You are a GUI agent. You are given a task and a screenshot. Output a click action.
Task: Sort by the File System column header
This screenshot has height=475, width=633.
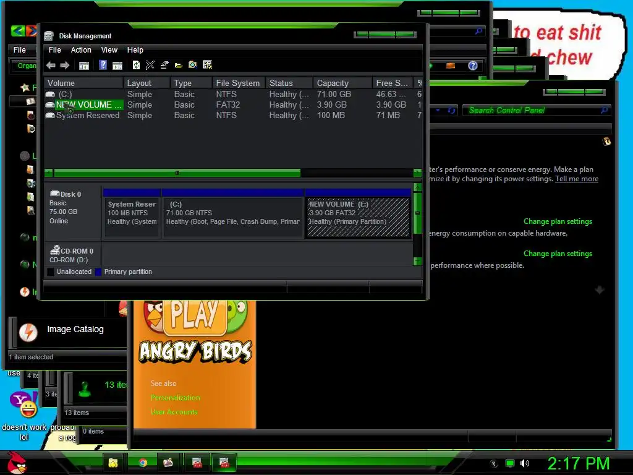click(238, 83)
